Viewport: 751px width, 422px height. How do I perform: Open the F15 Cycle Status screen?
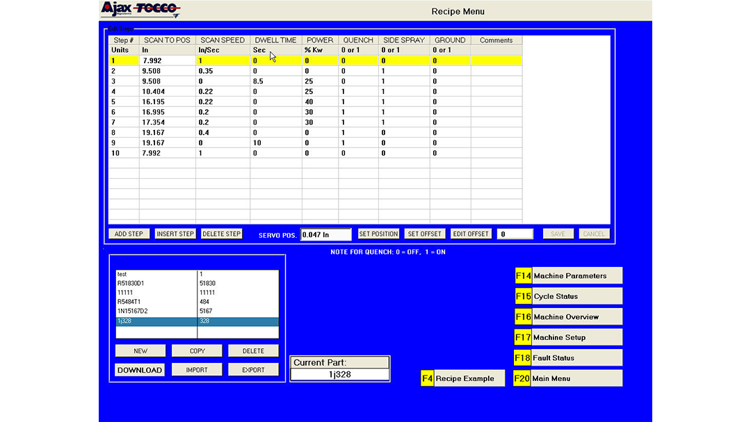coord(568,296)
